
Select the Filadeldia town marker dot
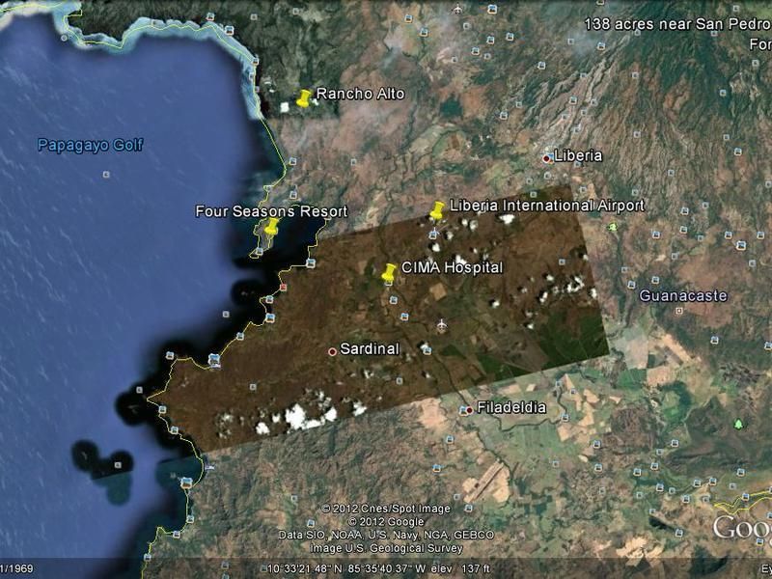coord(469,409)
